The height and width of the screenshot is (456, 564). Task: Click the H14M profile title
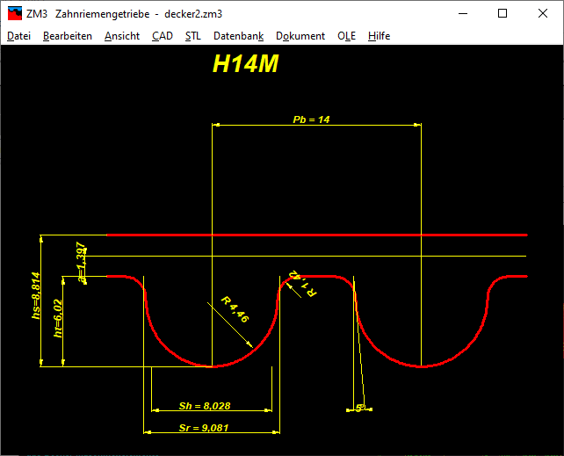246,64
